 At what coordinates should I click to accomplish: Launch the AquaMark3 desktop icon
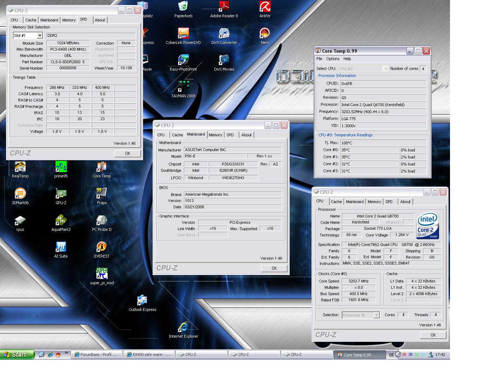tap(61, 223)
